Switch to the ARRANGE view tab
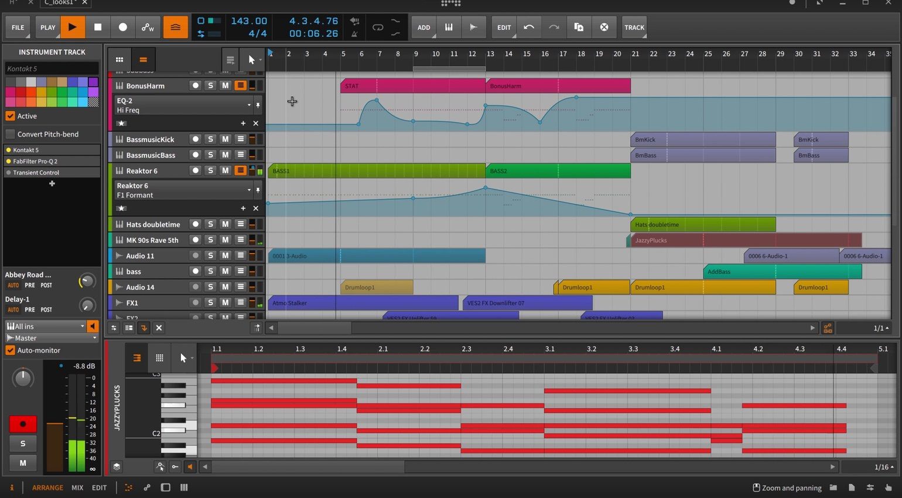The width and height of the screenshot is (902, 498). point(47,487)
